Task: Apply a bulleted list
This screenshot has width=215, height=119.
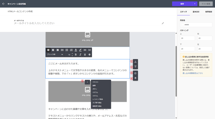Action: pyautogui.click(x=67, y=50)
